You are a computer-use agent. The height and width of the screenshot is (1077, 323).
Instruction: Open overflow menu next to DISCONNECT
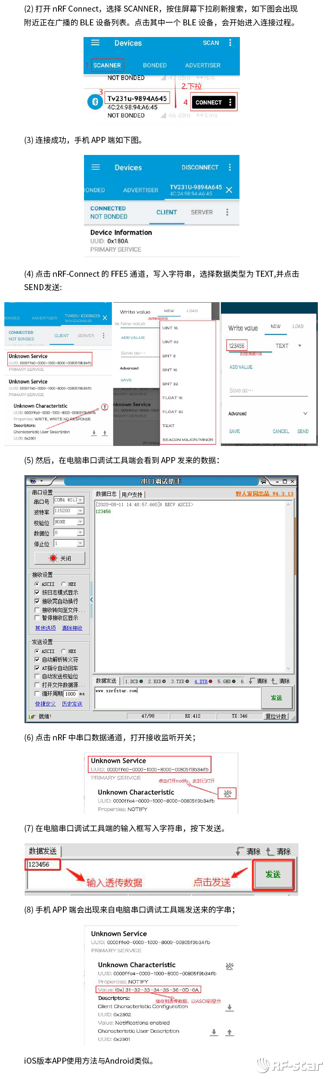230,167
